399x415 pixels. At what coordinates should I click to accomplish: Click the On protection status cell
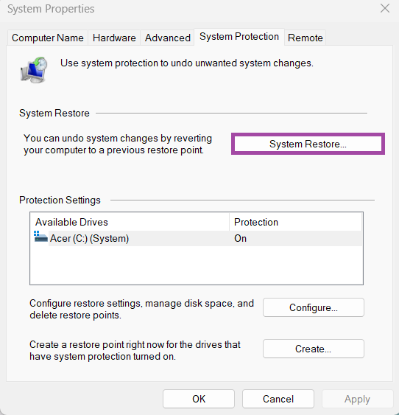coord(240,239)
